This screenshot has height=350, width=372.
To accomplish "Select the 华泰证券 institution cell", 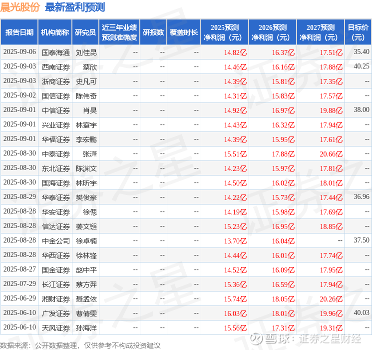I will (x=56, y=197).
